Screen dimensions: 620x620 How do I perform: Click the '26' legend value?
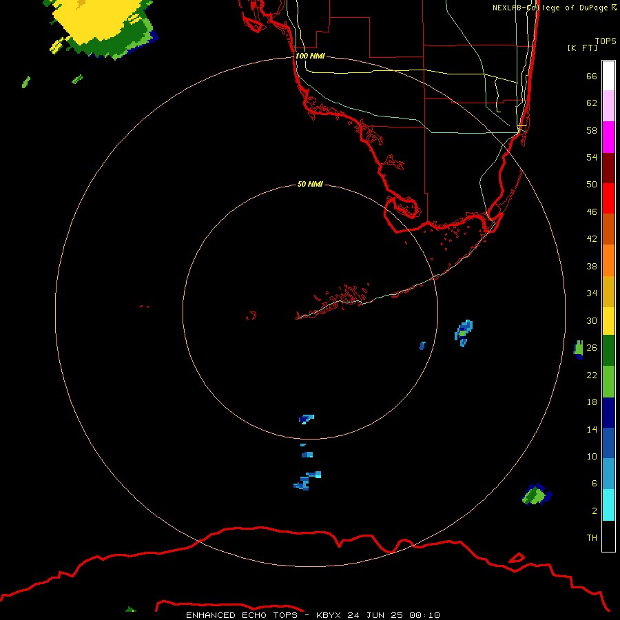(x=592, y=348)
